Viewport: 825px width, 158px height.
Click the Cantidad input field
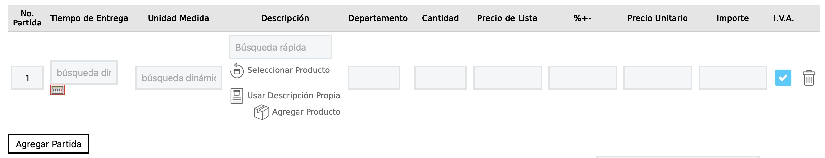click(440, 78)
